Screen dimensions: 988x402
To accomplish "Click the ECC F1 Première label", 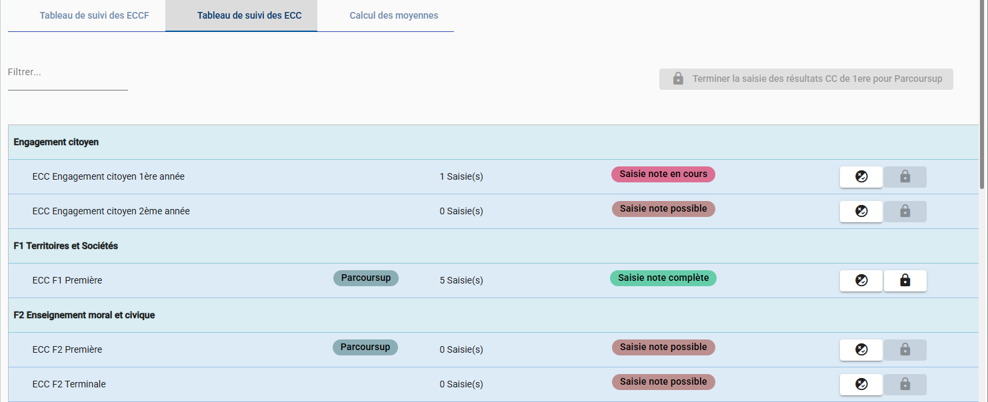I will pos(67,281).
